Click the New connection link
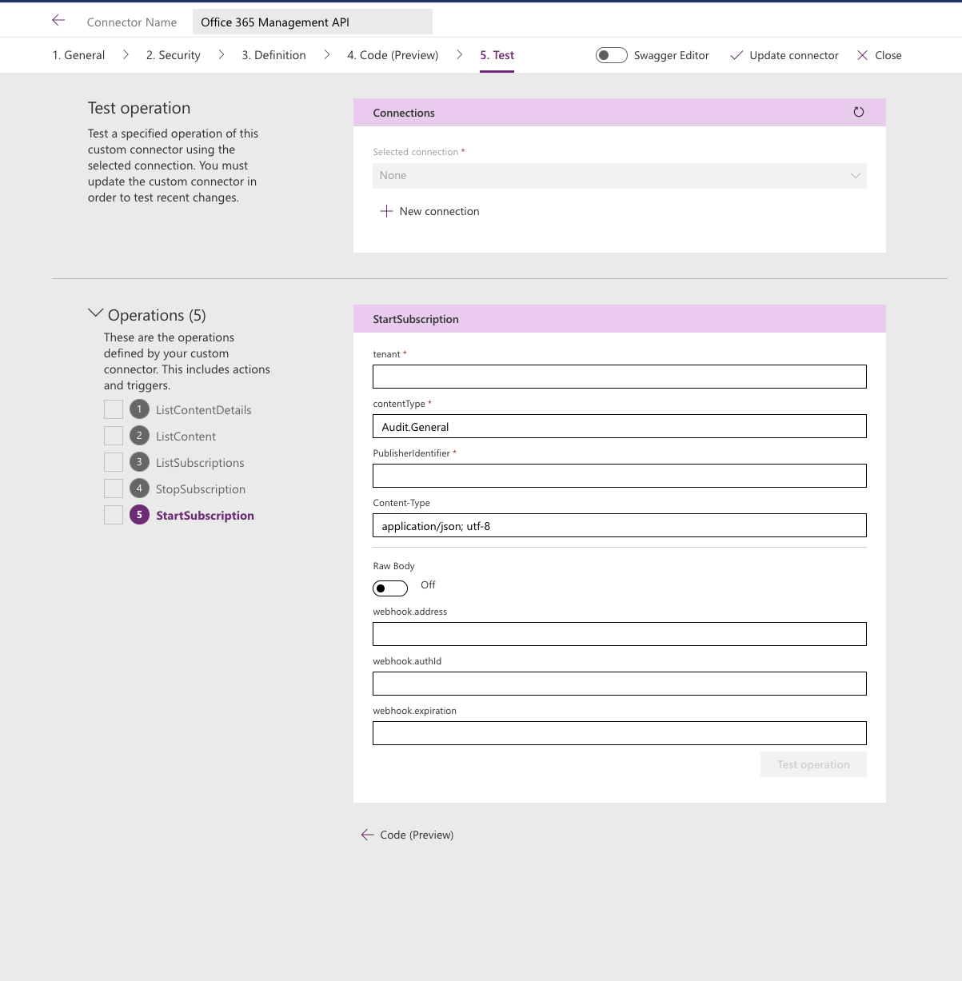 (x=439, y=210)
